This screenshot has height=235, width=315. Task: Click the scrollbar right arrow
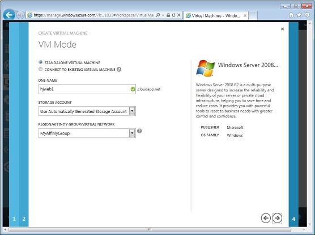click(x=304, y=229)
